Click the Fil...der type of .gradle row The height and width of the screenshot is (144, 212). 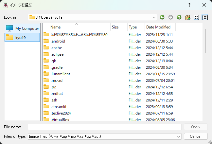coord(135,67)
